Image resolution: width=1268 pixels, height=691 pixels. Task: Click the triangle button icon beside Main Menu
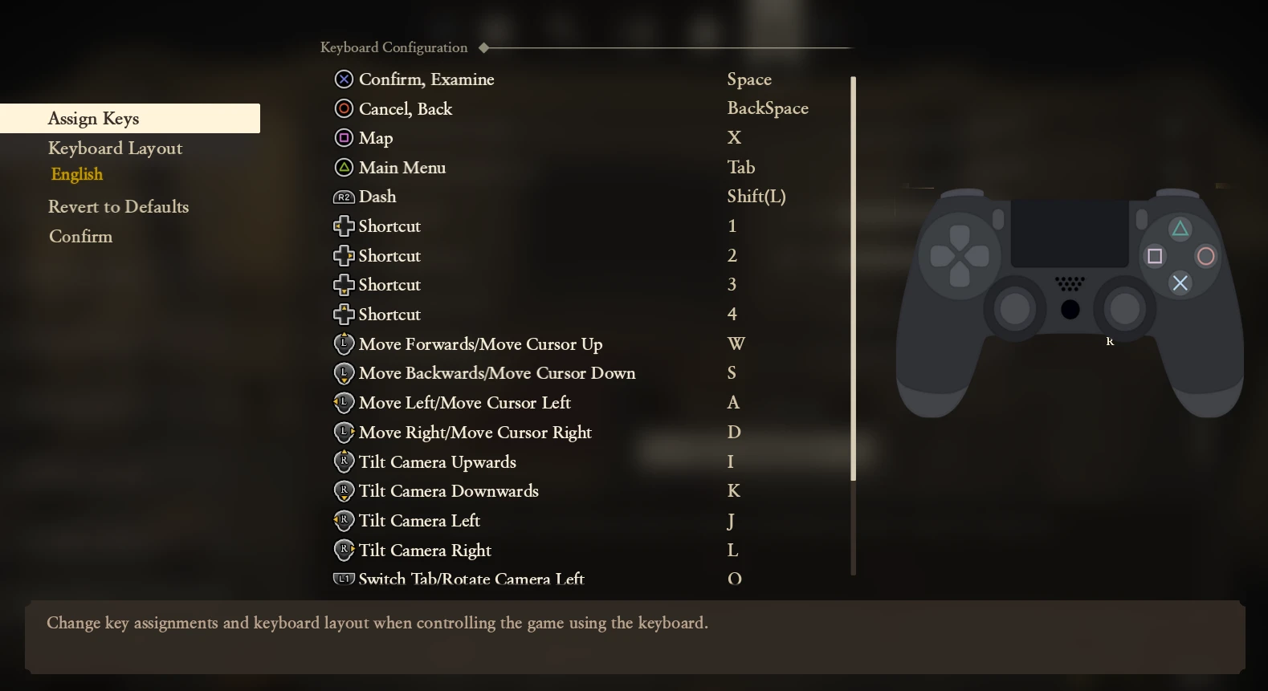(x=344, y=168)
